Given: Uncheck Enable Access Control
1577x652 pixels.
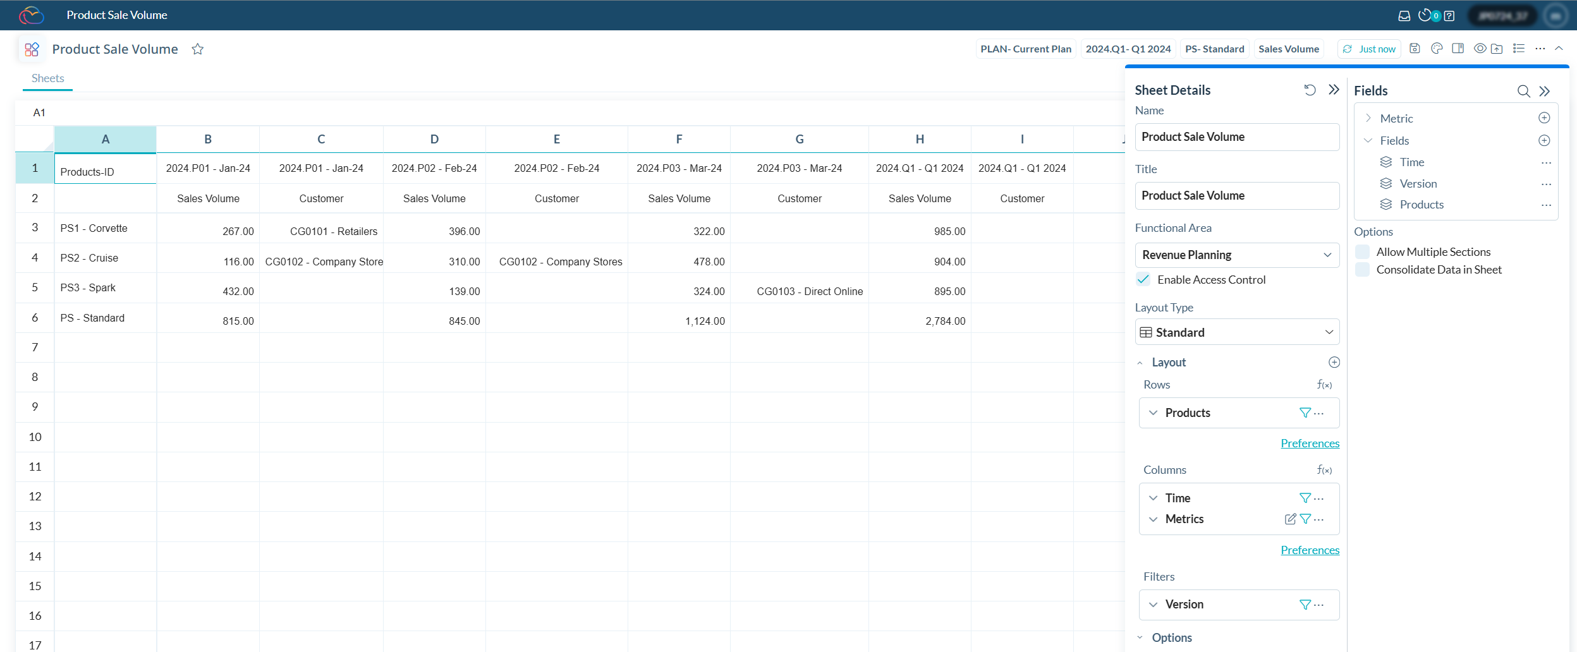Looking at the screenshot, I should pyautogui.click(x=1143, y=279).
